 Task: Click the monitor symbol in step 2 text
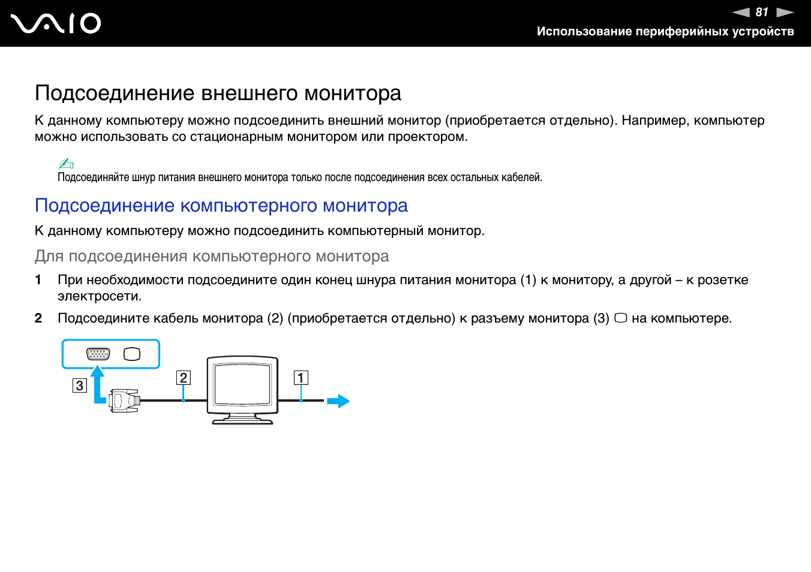[x=620, y=318]
